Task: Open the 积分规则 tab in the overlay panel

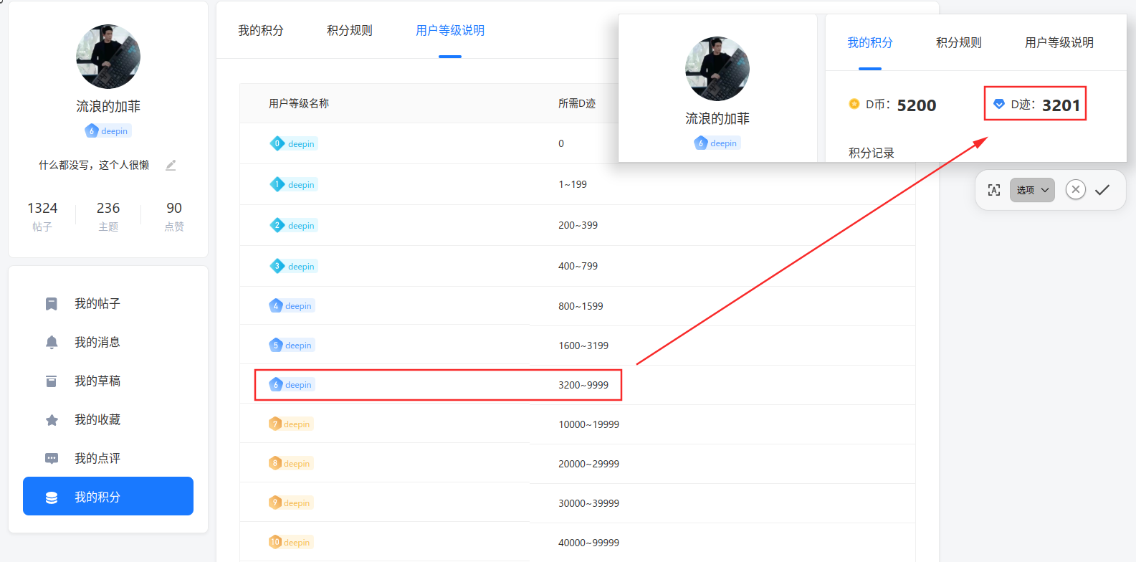Action: [x=959, y=43]
